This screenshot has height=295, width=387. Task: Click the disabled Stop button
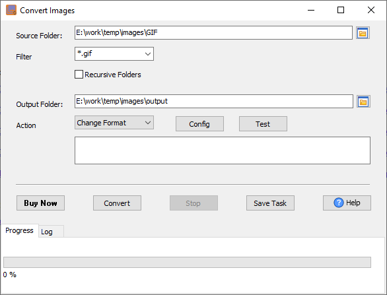[x=194, y=203]
